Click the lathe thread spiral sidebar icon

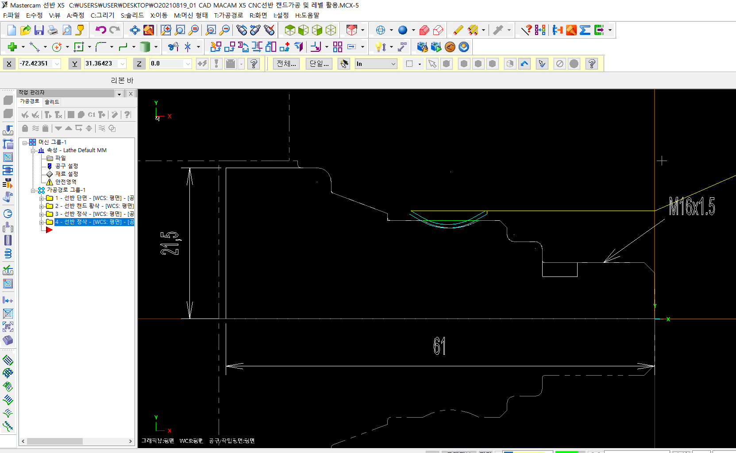8,253
